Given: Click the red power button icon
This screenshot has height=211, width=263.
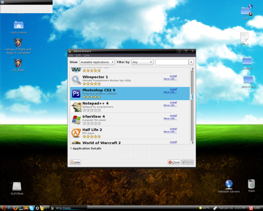Looking at the screenshot, I should 251,208.
